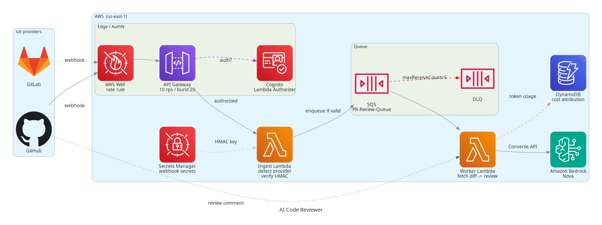Click the "Edge / AuthN" group label
This screenshot has width=602, height=225.
pyautogui.click(x=111, y=27)
